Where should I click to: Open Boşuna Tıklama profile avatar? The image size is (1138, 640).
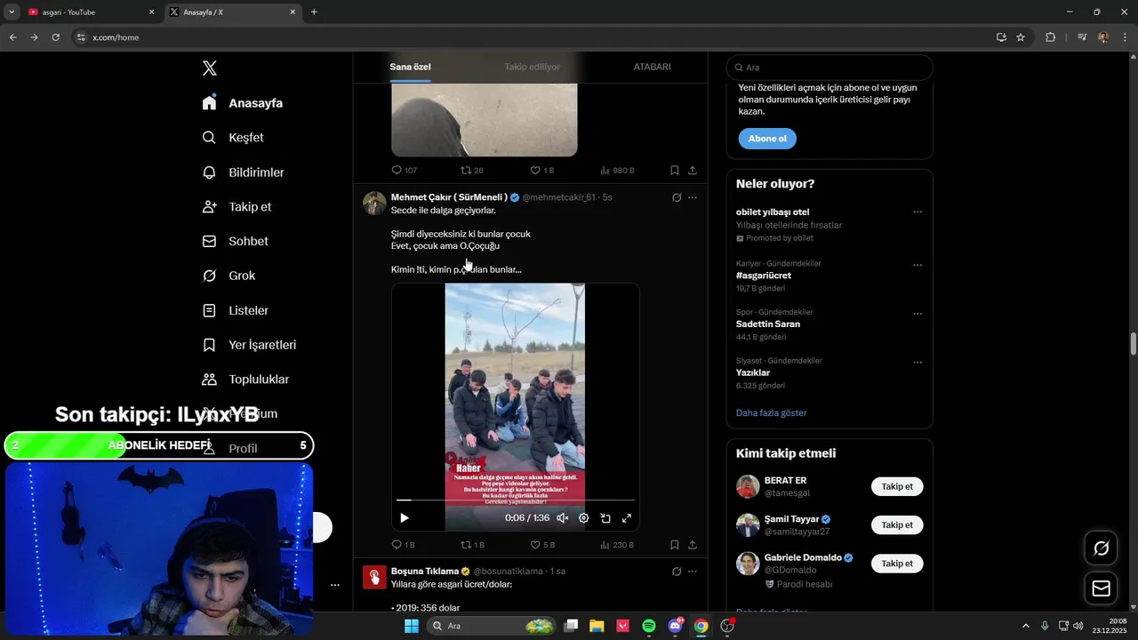[x=374, y=577]
